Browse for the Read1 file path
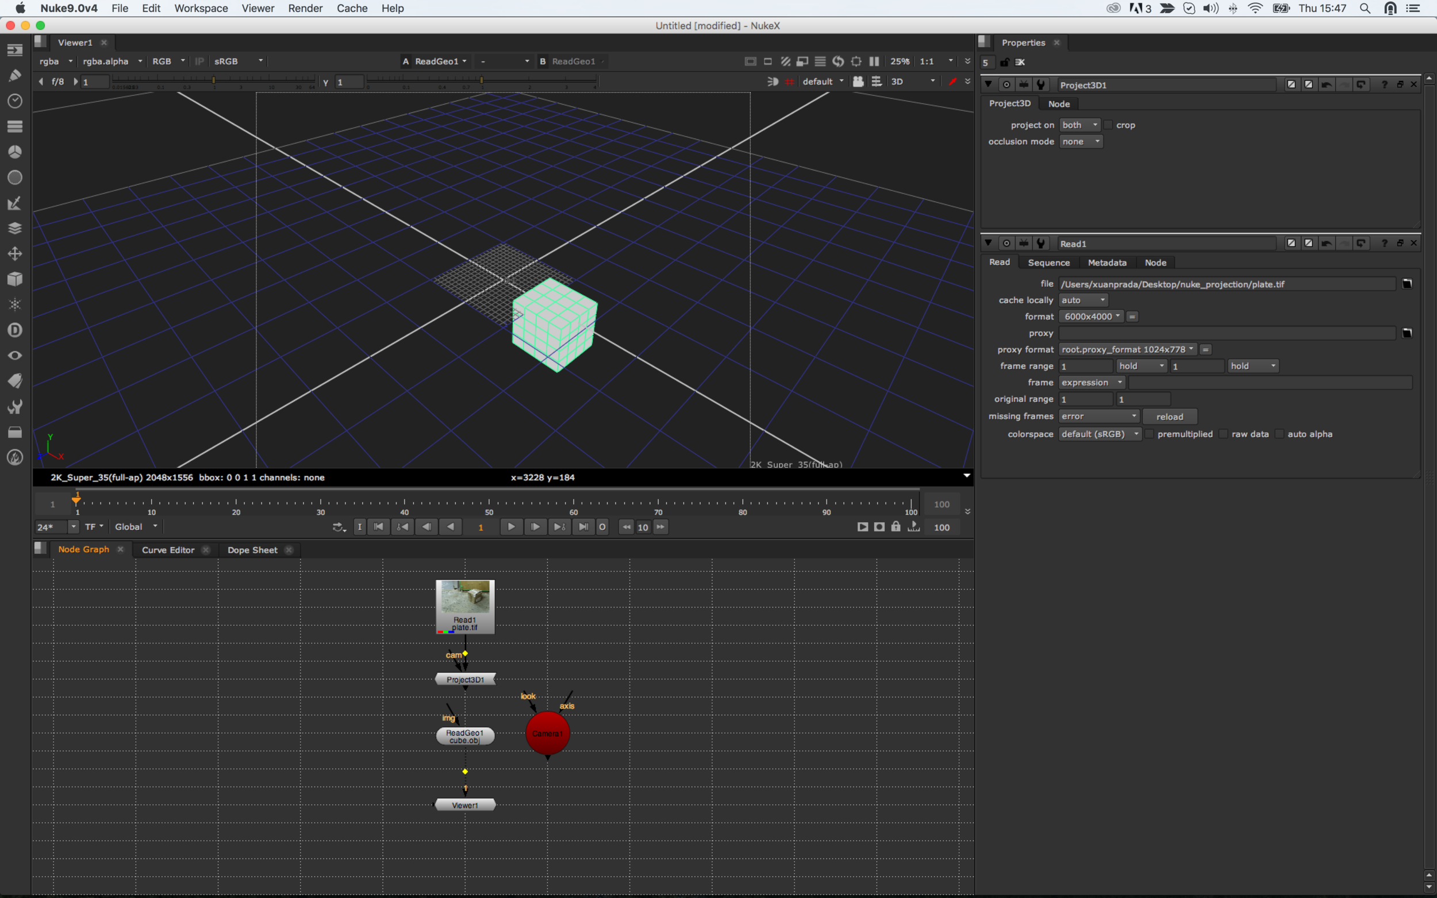 coord(1407,284)
